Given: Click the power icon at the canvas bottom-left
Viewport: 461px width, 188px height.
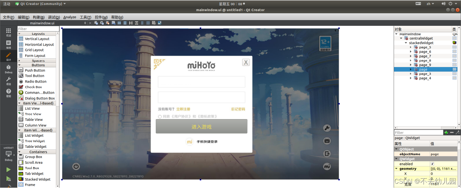Looking at the screenshot, I should [x=76, y=166].
